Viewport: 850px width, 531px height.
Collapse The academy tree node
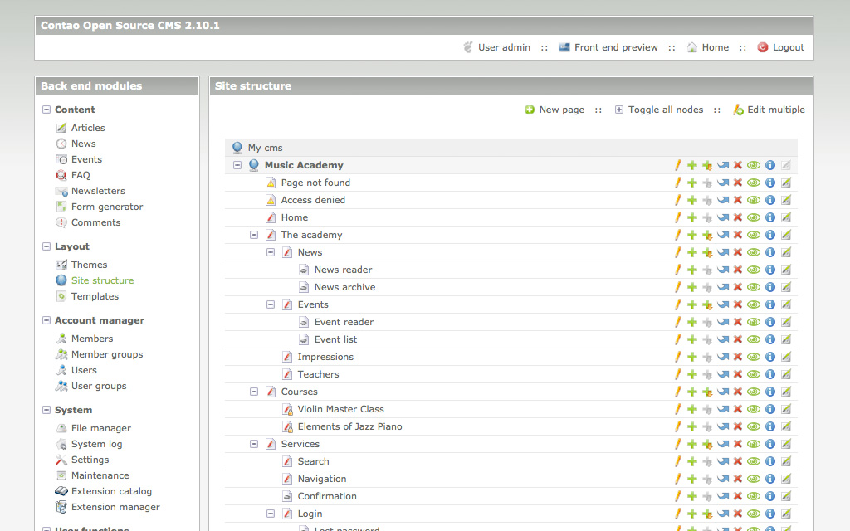(254, 235)
